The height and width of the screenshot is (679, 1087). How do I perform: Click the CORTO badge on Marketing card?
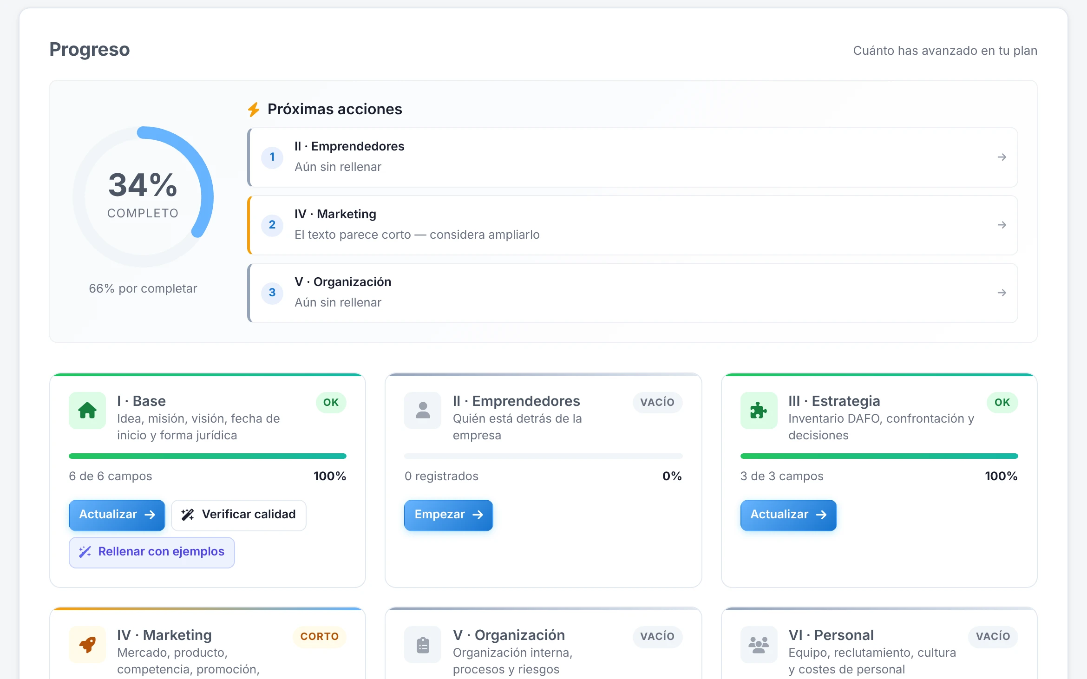(320, 636)
